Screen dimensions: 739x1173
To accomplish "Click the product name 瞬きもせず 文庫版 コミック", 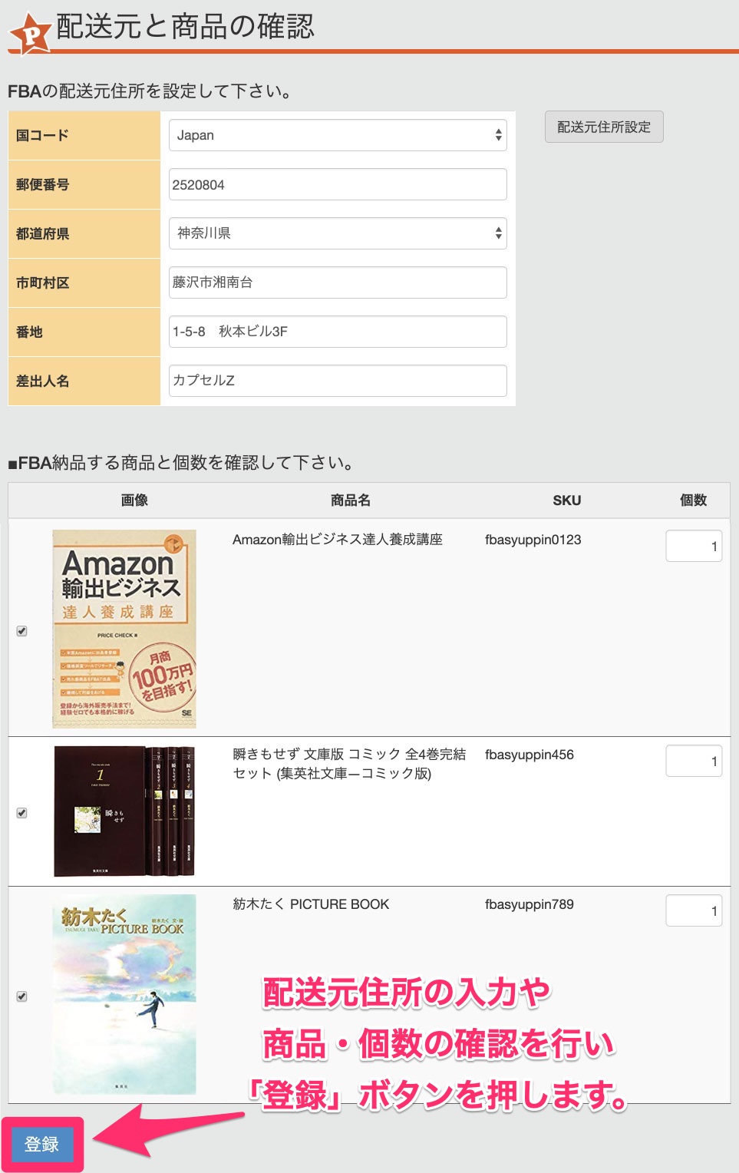I will (x=349, y=764).
